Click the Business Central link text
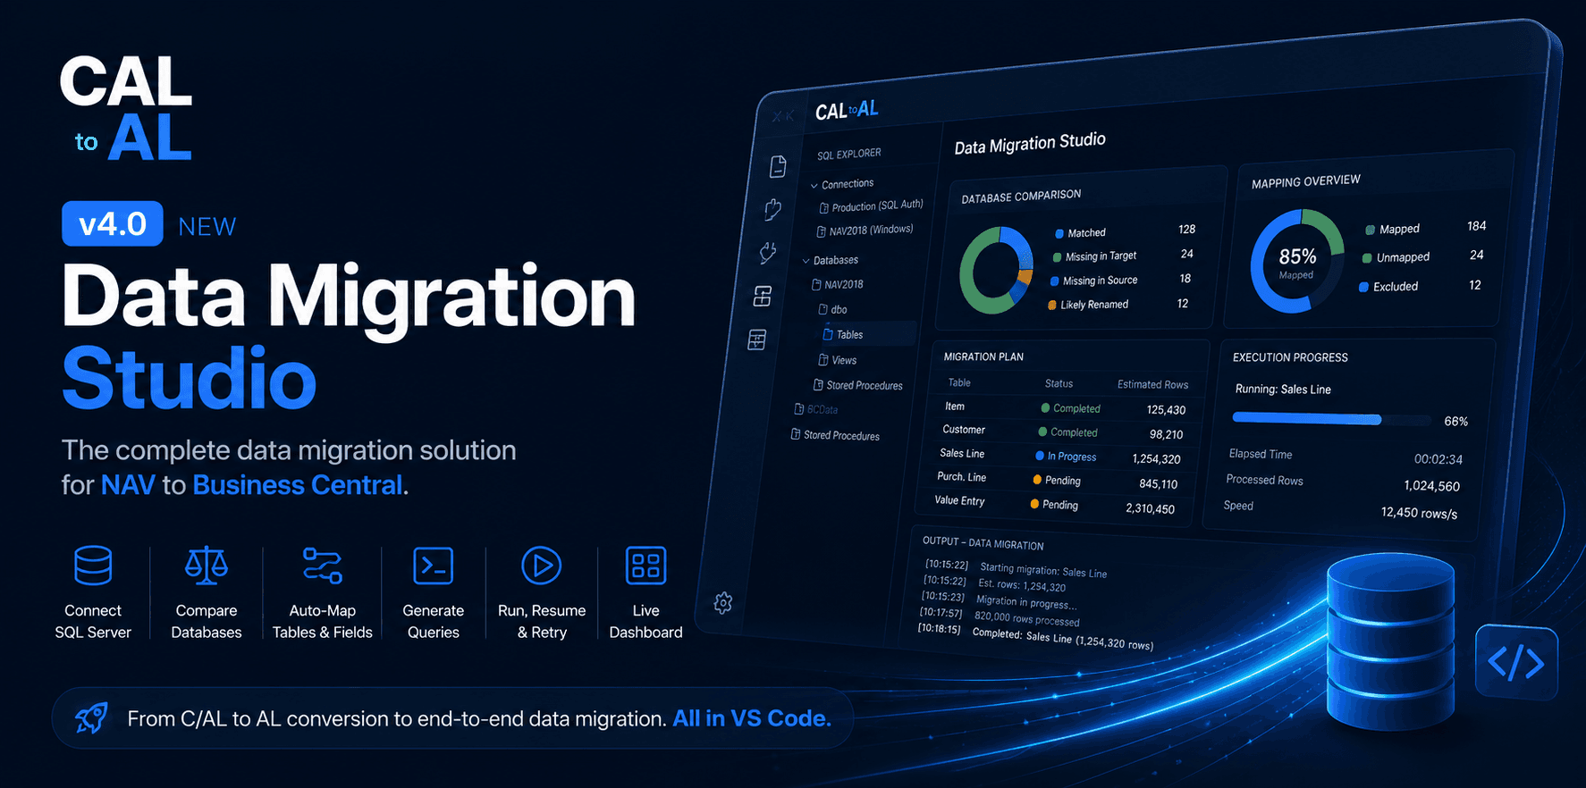Image resolution: width=1586 pixels, height=788 pixels. [298, 485]
